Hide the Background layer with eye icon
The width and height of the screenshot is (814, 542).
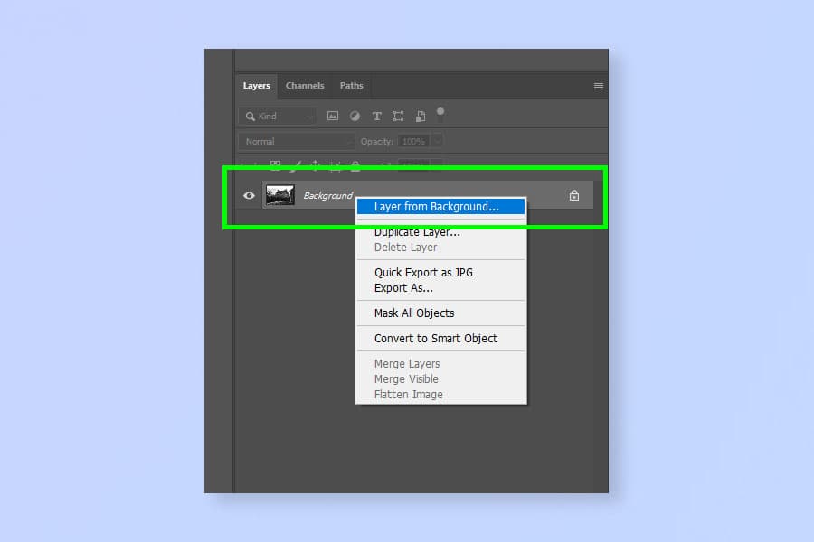click(x=250, y=195)
